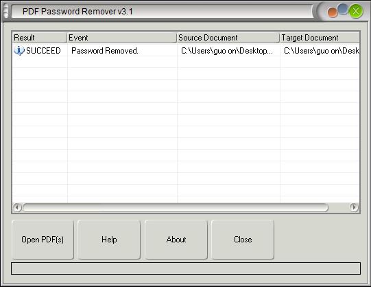Click the Close button
The height and width of the screenshot is (287, 371).
coord(243,240)
